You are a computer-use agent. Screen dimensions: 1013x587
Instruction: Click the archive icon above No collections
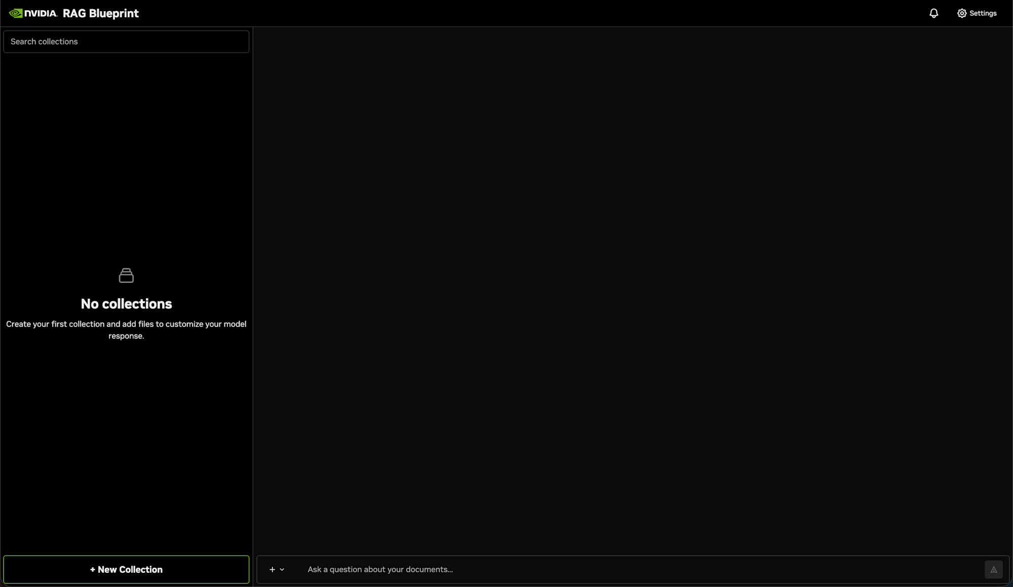(x=126, y=275)
